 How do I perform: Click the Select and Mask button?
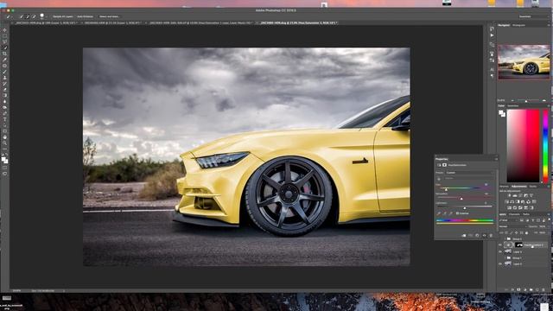tap(109, 16)
